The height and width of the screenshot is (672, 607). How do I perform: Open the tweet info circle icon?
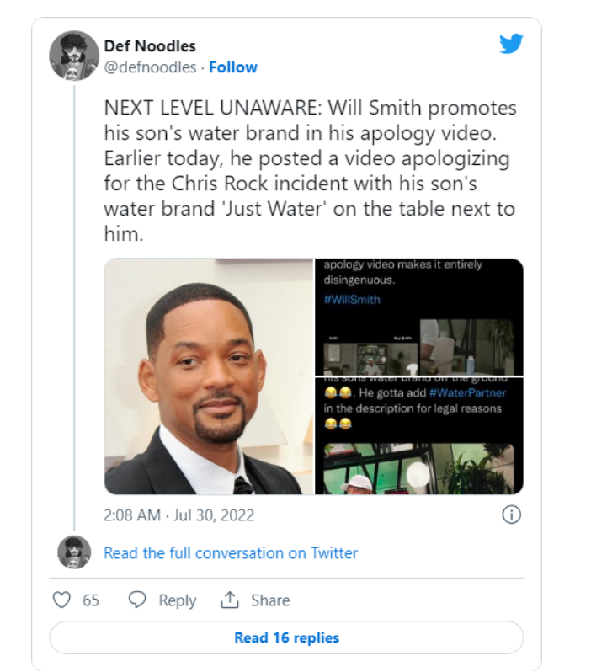(x=512, y=515)
